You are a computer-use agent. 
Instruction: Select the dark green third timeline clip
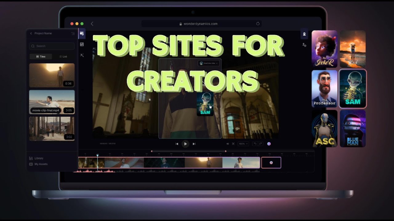pyautogui.click(x=164, y=163)
